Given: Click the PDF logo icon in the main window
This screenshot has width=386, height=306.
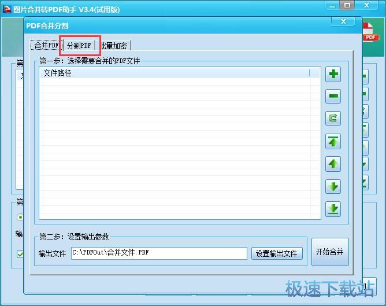Looking at the screenshot, I should 370,32.
